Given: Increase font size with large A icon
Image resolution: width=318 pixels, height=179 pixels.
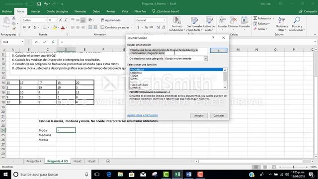Looking at the screenshot, I should point(61,20).
